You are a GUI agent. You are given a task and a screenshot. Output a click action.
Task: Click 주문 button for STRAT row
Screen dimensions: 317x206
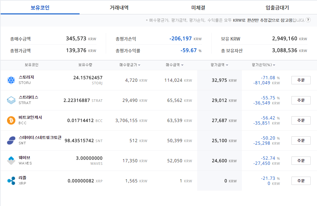click(301, 100)
